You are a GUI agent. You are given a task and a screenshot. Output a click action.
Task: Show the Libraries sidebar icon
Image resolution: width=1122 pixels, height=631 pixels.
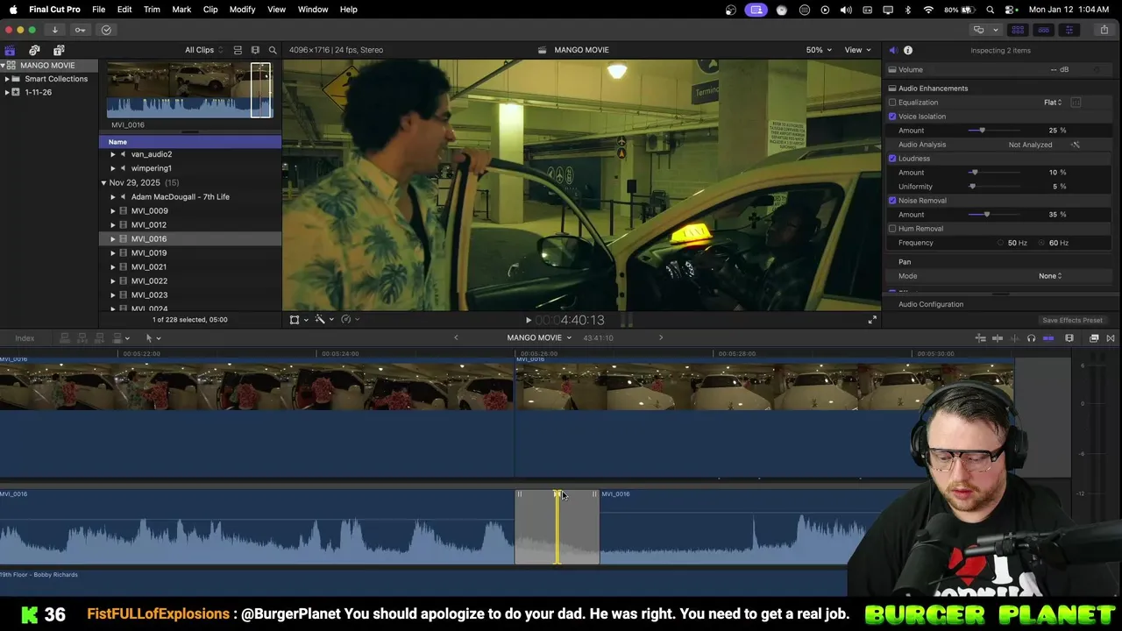10,50
